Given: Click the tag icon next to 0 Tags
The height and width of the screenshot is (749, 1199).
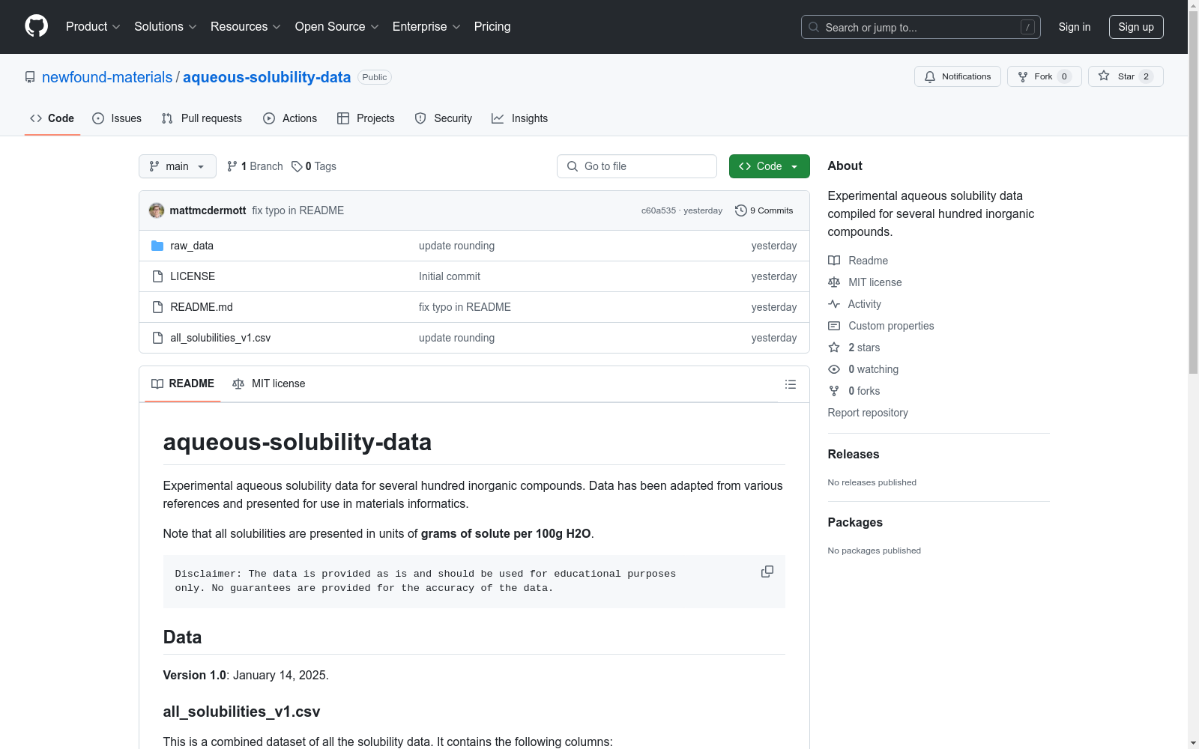Looking at the screenshot, I should click(x=297, y=166).
